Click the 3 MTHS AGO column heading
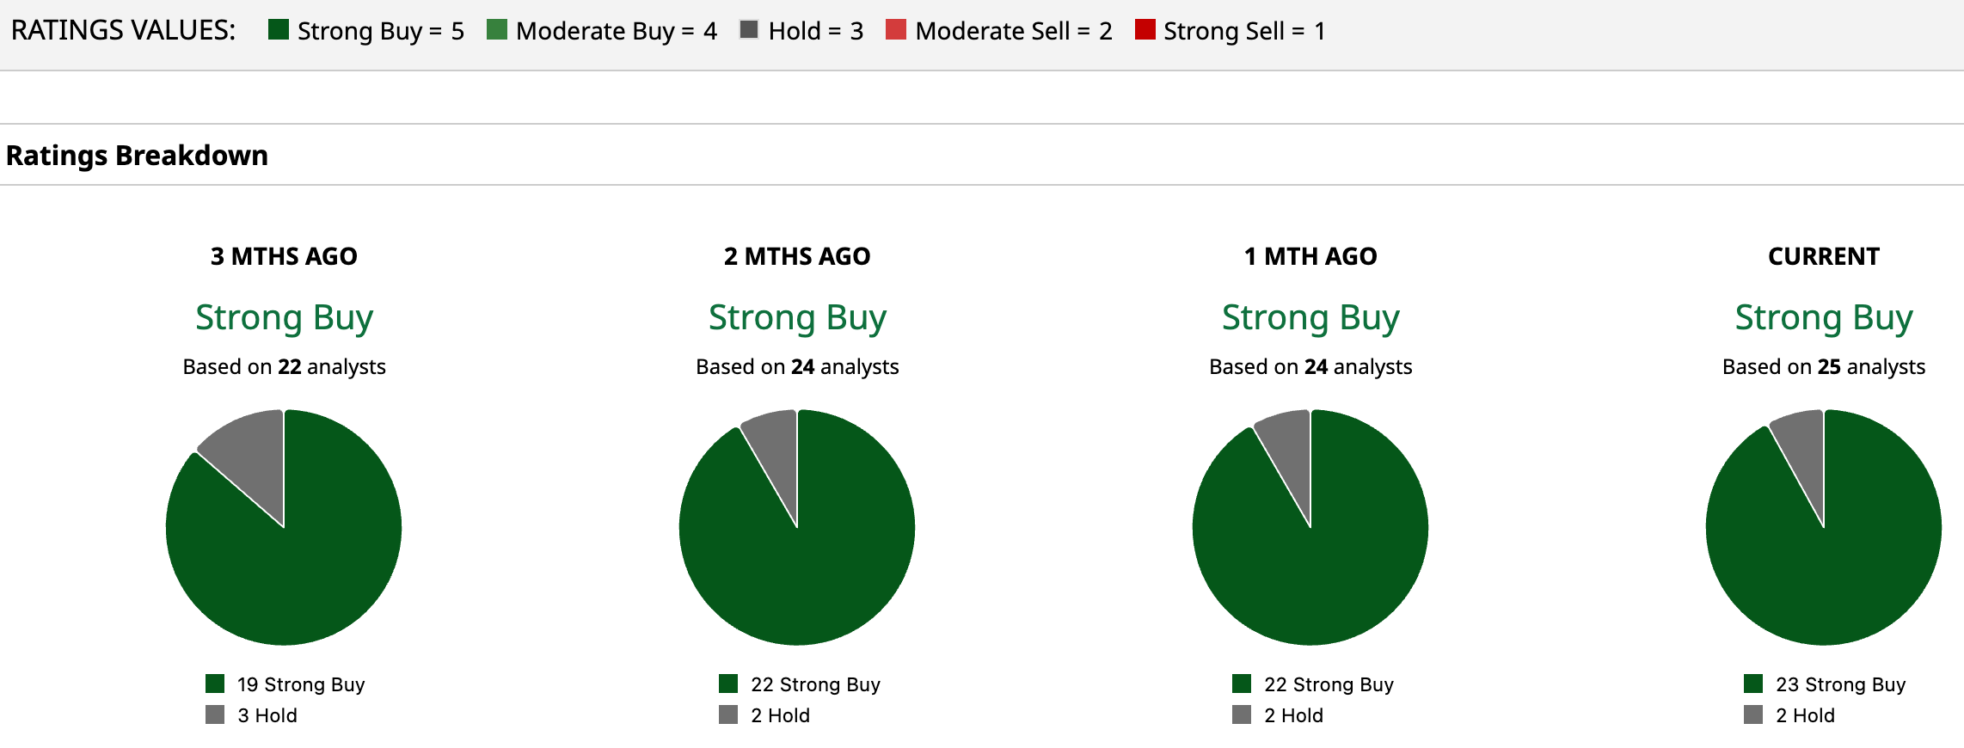Viewport: 1964px width, 748px height. (284, 256)
